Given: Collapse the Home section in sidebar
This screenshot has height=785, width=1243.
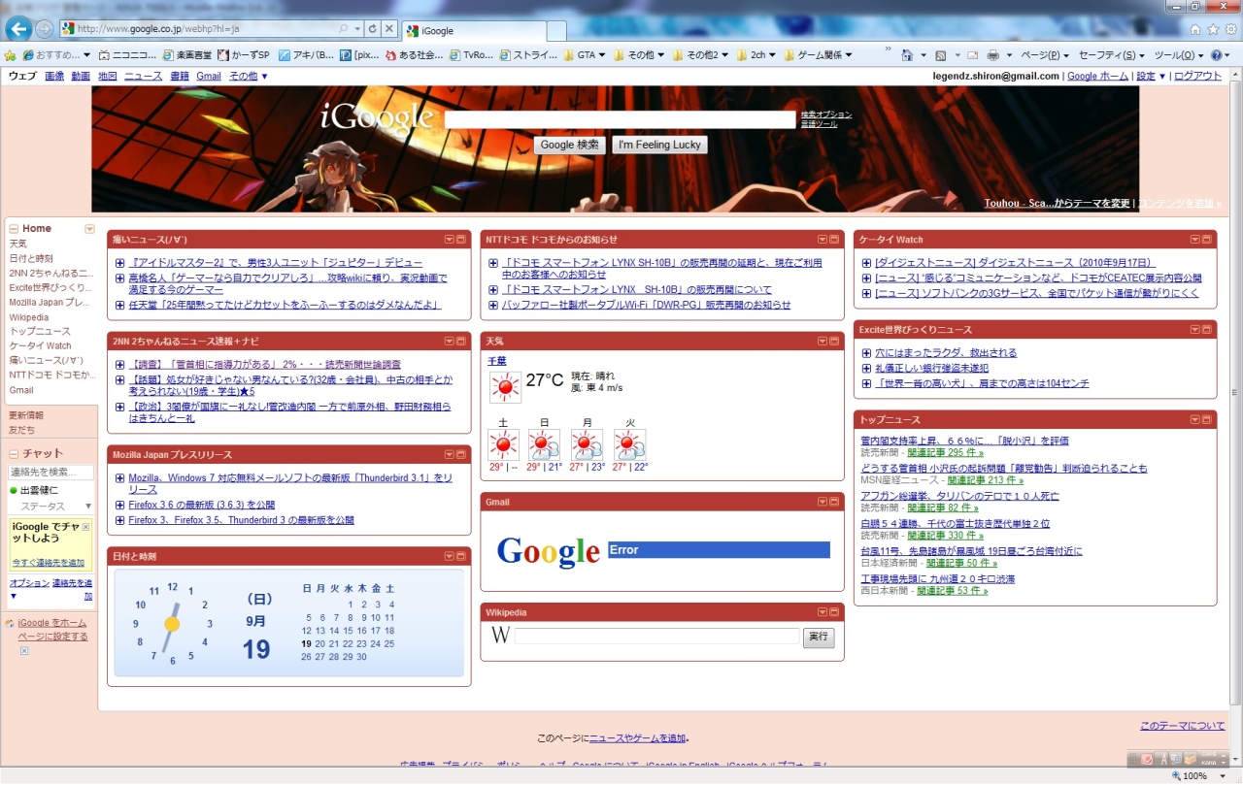Looking at the screenshot, I should point(14,229).
